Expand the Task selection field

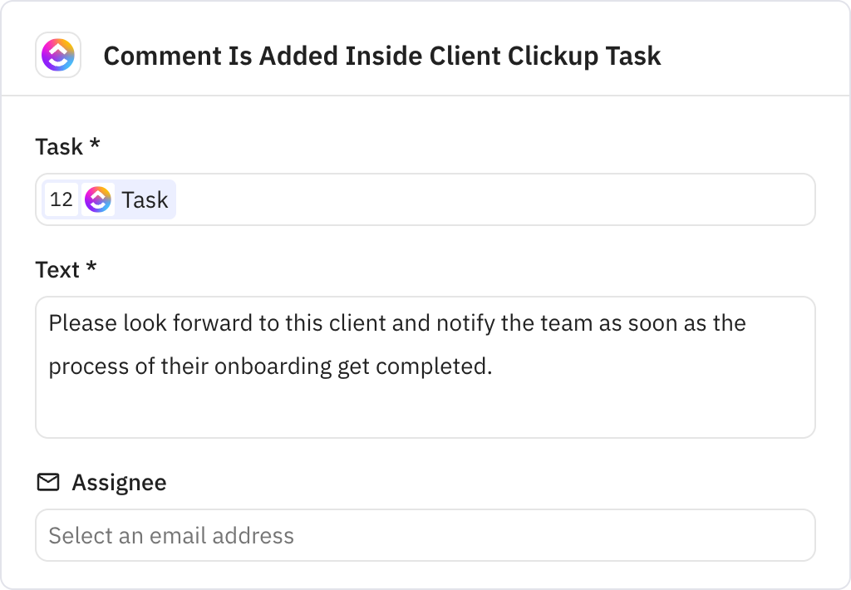[x=425, y=199]
